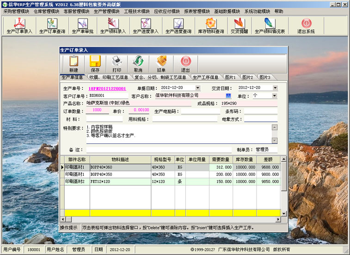Image resolution: width=350 pixels, height=255 pixels.
Task: Open the 生产单审批 approval tool
Action: coord(82,26)
